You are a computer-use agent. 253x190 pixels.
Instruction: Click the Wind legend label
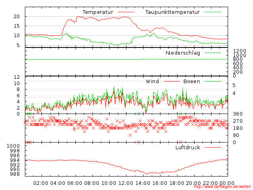tap(152, 81)
